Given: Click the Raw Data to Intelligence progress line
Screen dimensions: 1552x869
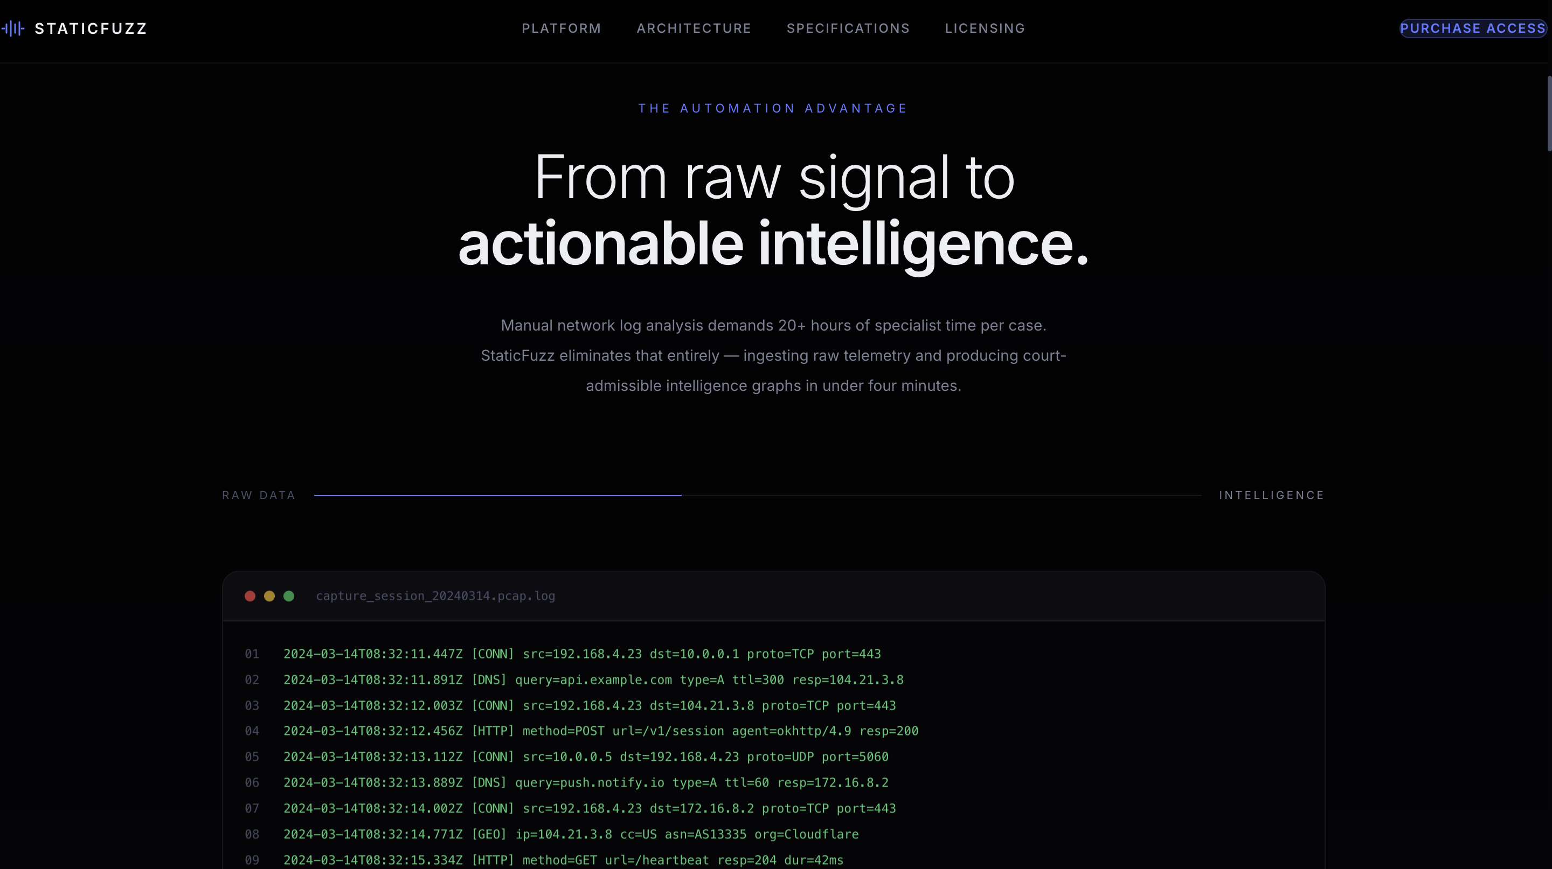Looking at the screenshot, I should click(757, 495).
